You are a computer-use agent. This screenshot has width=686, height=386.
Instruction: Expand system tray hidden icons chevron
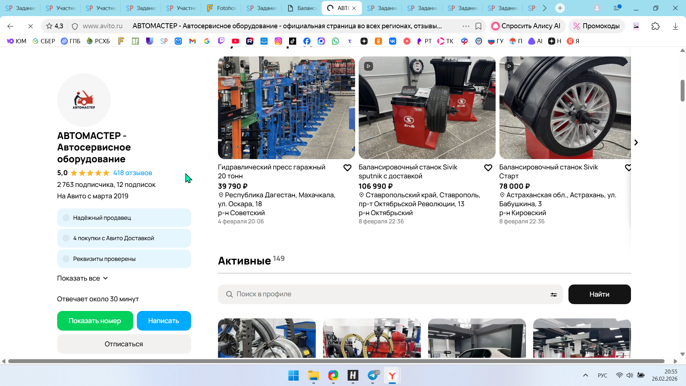pyautogui.click(x=585, y=375)
